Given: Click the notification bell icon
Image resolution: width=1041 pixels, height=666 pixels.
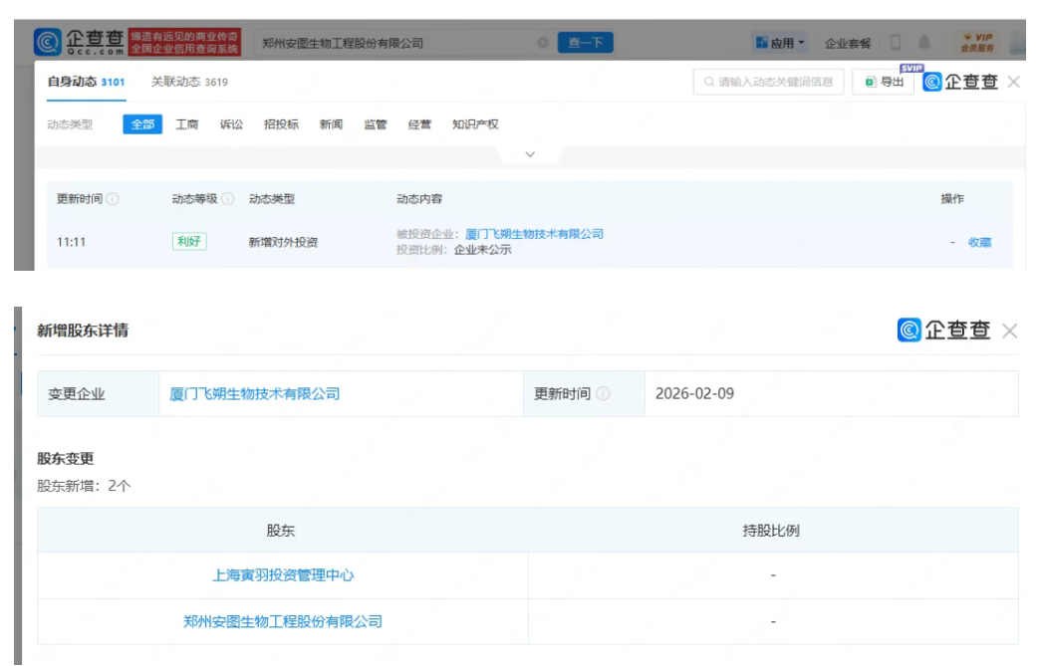Looking at the screenshot, I should click(x=924, y=43).
